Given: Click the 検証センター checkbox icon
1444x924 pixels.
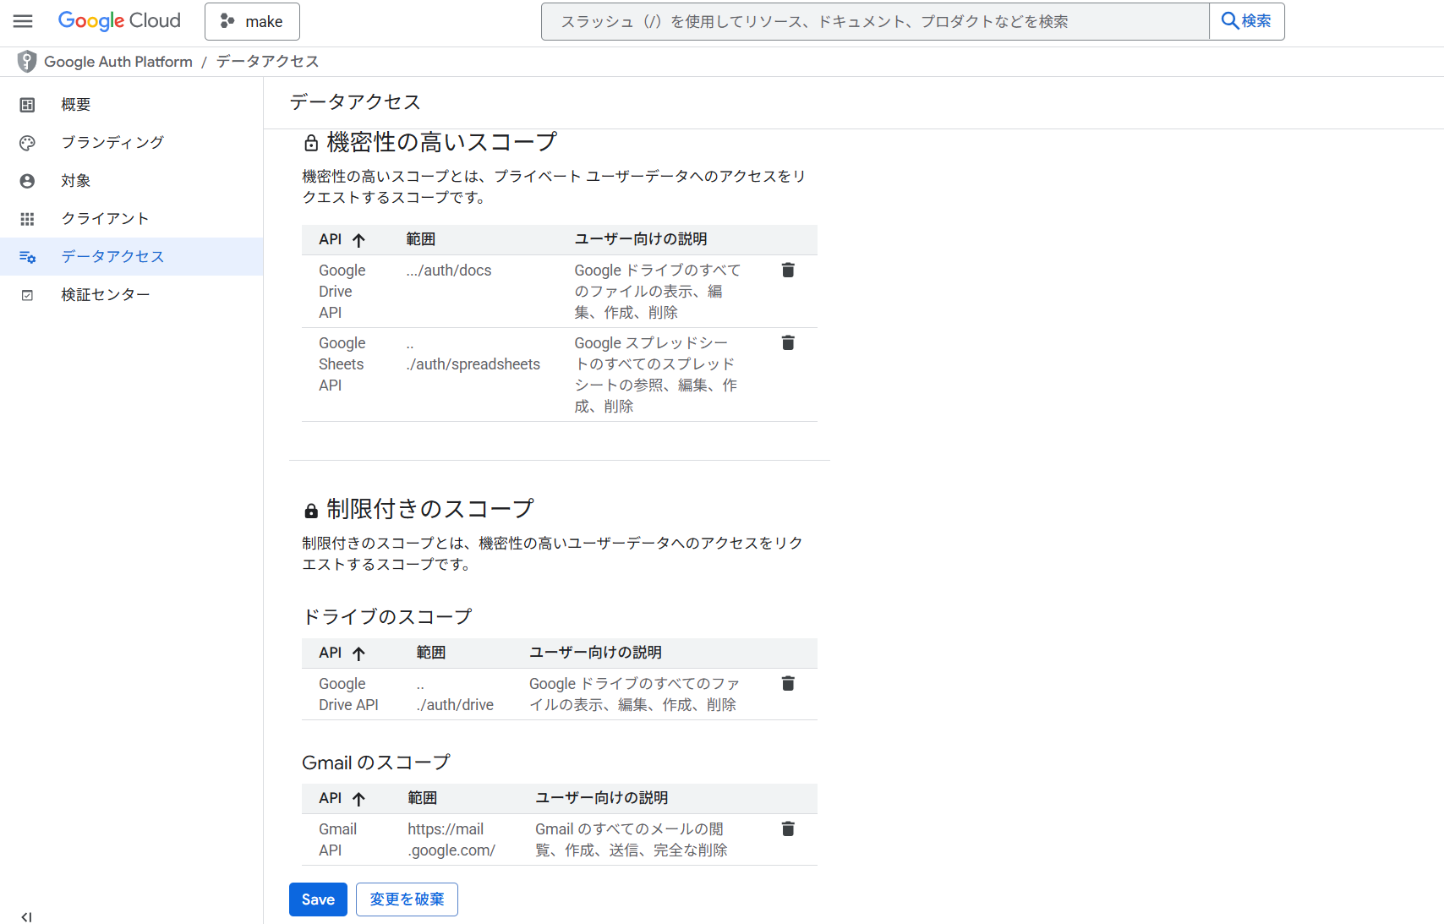Looking at the screenshot, I should pyautogui.click(x=27, y=295).
